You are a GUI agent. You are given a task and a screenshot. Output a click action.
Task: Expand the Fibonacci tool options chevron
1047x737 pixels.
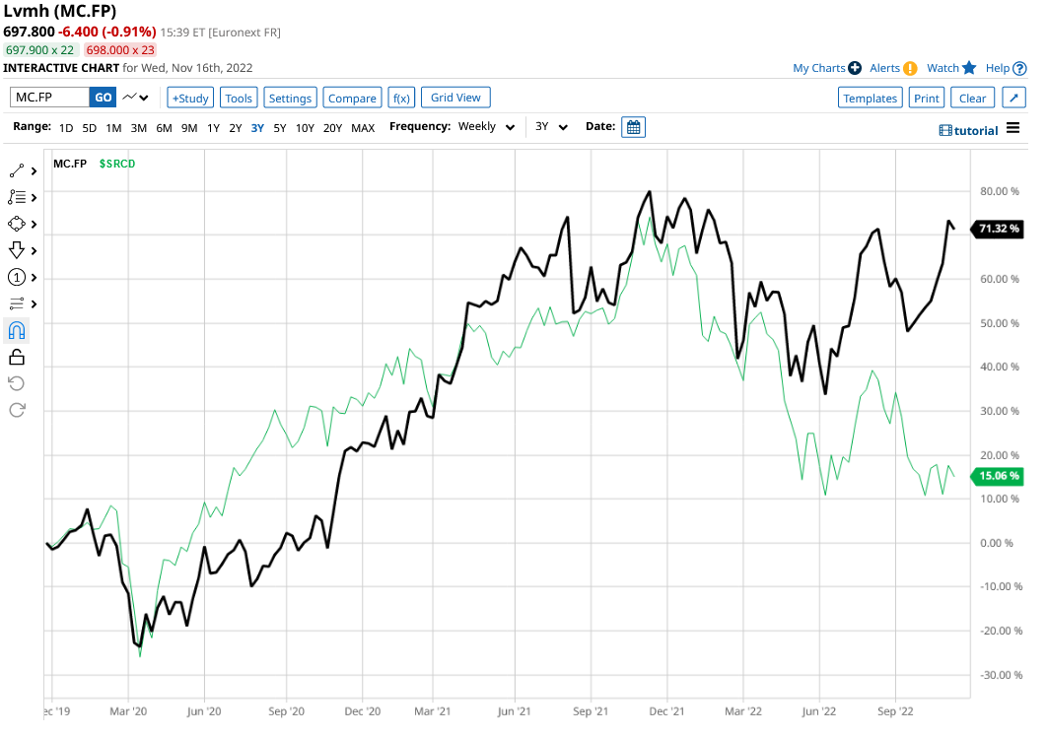[34, 198]
